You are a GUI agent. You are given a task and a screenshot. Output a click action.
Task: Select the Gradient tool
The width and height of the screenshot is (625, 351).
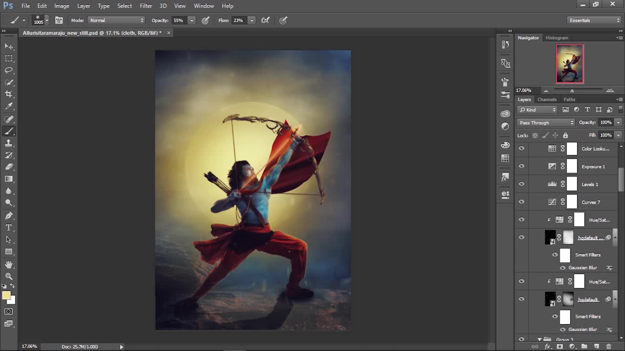(9, 179)
